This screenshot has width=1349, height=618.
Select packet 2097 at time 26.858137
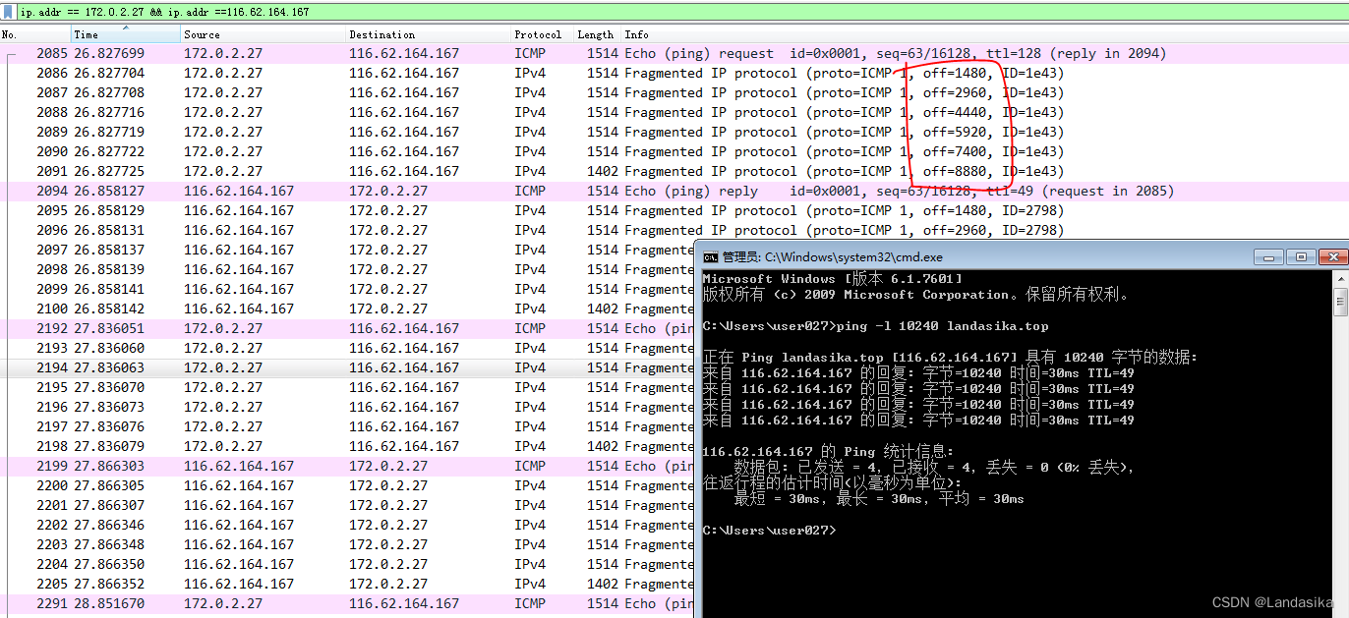pyautogui.click(x=347, y=250)
